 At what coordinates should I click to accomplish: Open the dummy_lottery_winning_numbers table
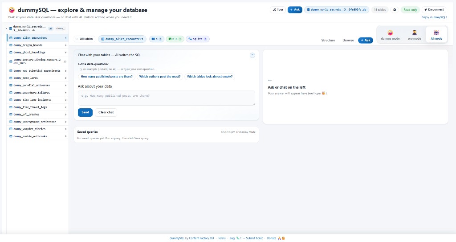[37, 62]
